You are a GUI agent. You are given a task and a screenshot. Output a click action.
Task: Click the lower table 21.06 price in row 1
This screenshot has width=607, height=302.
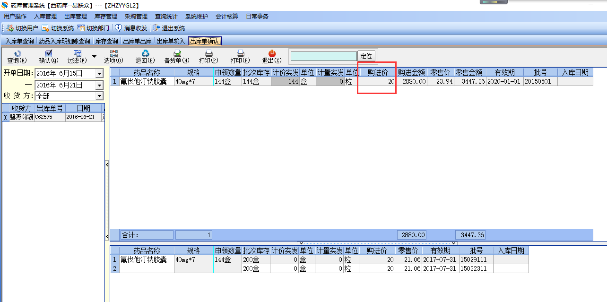point(408,259)
